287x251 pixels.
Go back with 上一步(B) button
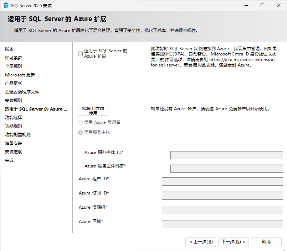(201, 242)
